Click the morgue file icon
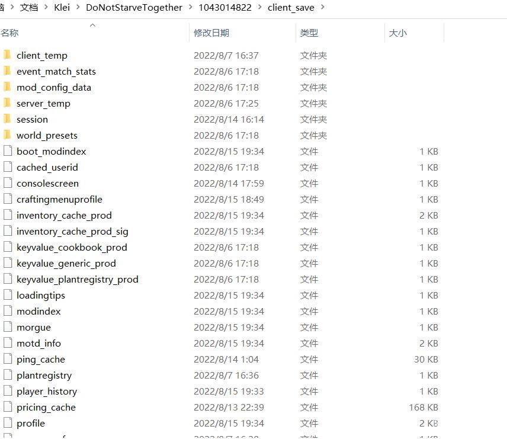The width and height of the screenshot is (507, 439). click(x=8, y=327)
